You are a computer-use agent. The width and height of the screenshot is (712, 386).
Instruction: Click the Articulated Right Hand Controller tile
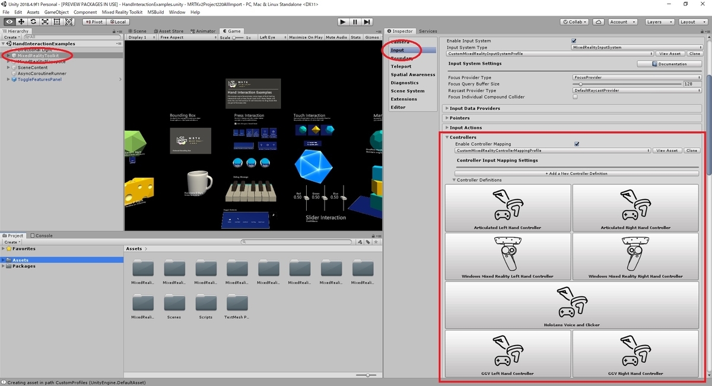point(635,208)
